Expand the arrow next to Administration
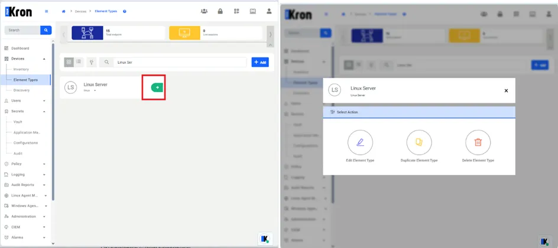Viewport: 558px width, 248px height. (x=44, y=216)
